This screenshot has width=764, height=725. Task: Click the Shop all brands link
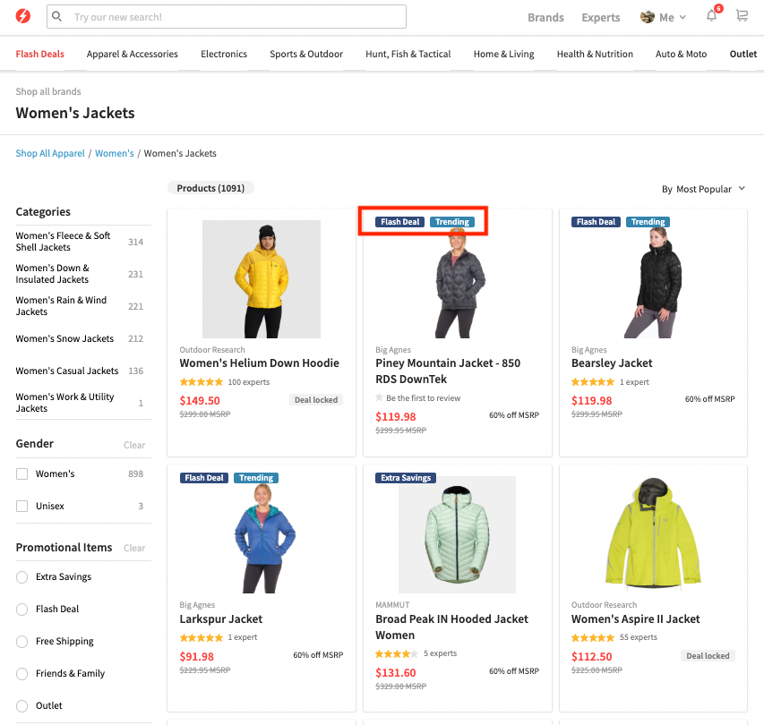(x=48, y=91)
